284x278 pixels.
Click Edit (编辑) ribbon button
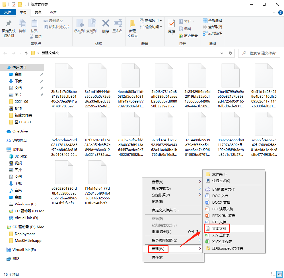click(185, 29)
